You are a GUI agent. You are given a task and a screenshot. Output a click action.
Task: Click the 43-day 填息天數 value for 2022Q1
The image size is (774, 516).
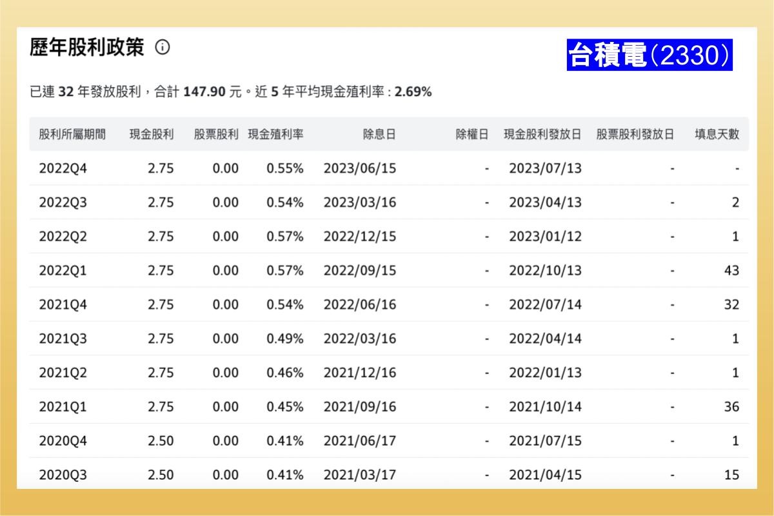(x=732, y=270)
